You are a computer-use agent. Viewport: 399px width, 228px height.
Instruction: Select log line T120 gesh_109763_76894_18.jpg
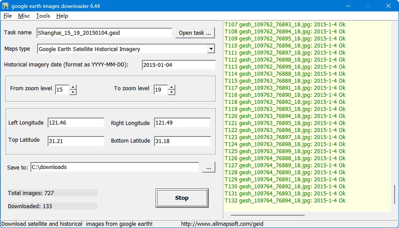tap(285, 116)
